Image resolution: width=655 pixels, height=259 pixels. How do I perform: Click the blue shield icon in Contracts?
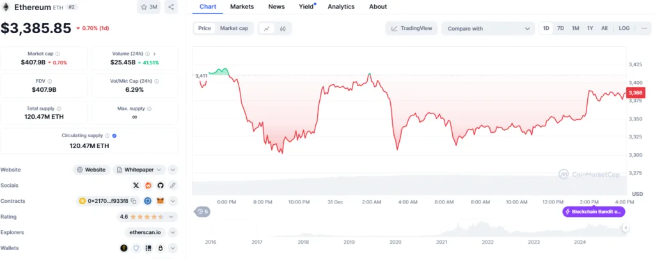pyautogui.click(x=148, y=201)
